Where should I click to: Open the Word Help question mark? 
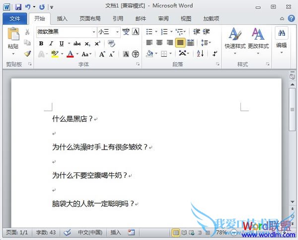(292, 18)
